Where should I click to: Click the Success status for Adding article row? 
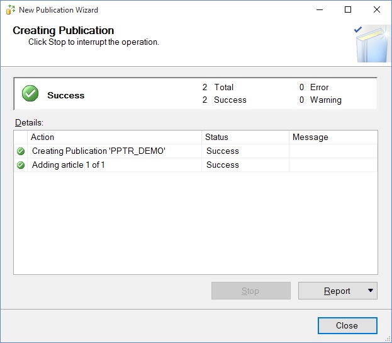(223, 165)
